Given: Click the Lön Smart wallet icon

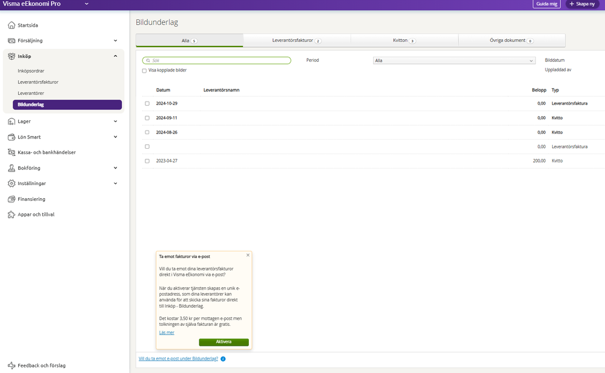Looking at the screenshot, I should pos(12,137).
